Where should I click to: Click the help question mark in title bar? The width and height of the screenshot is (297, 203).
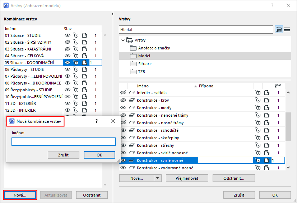[x=272, y=6]
